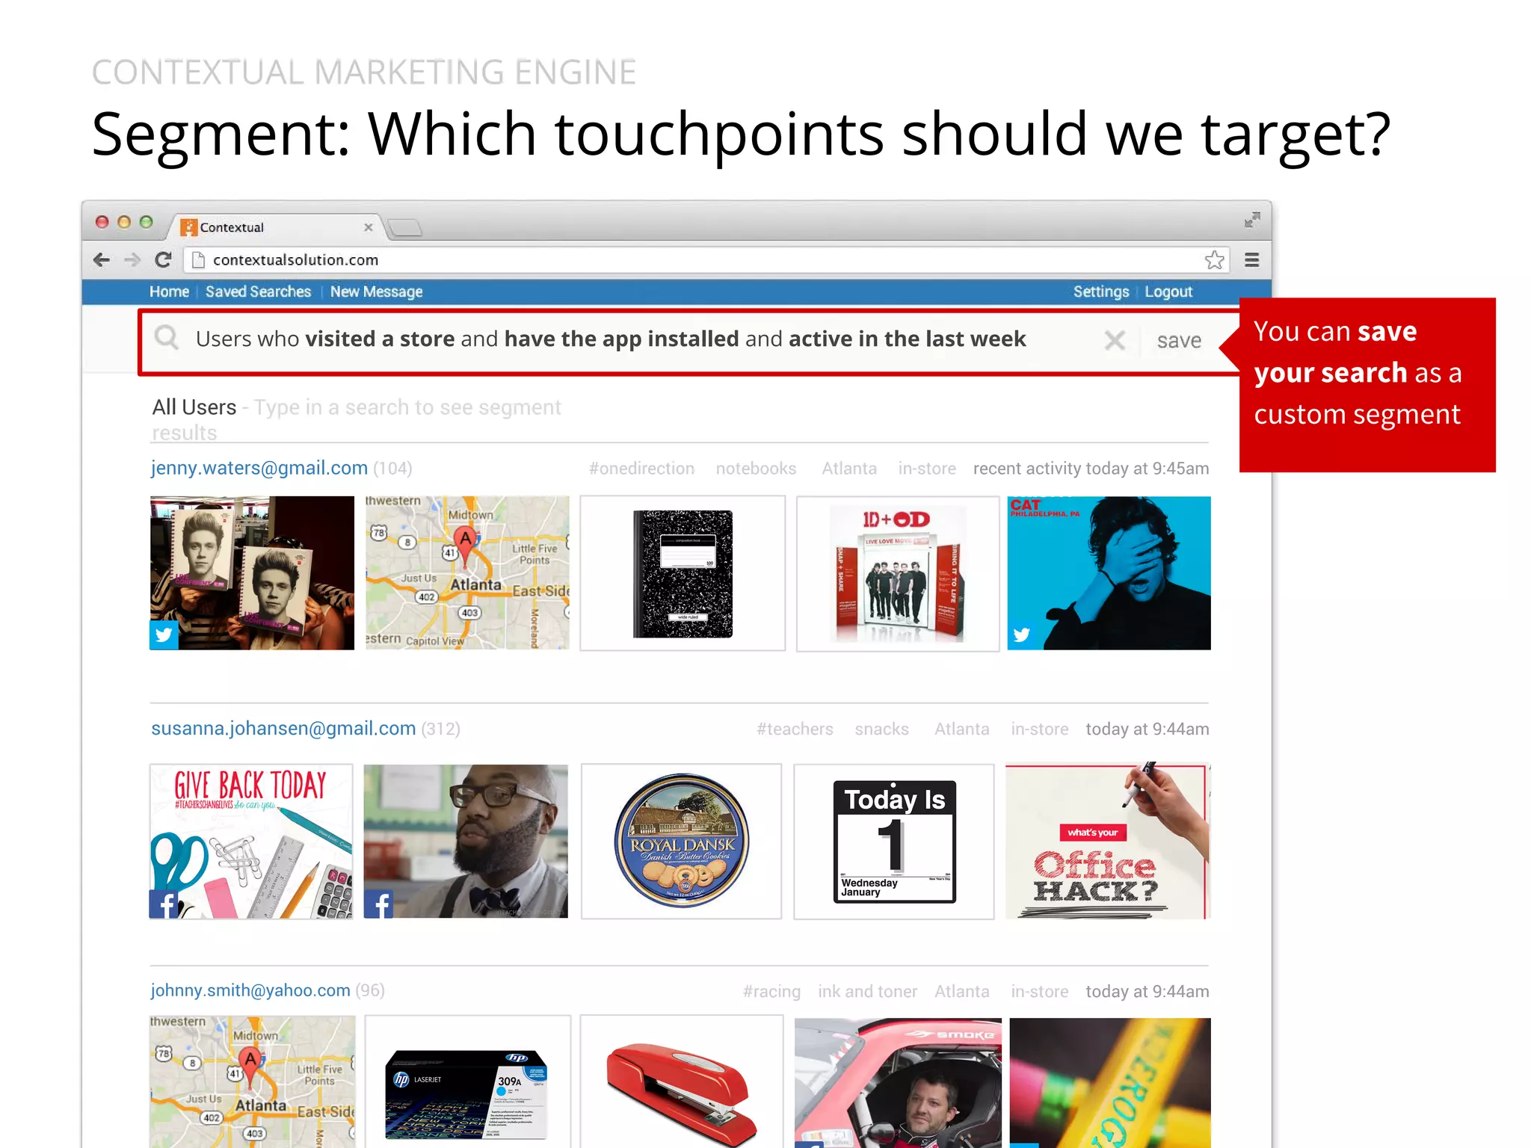Close the Contextual browser tab
This screenshot has width=1531, height=1148.
click(x=369, y=227)
